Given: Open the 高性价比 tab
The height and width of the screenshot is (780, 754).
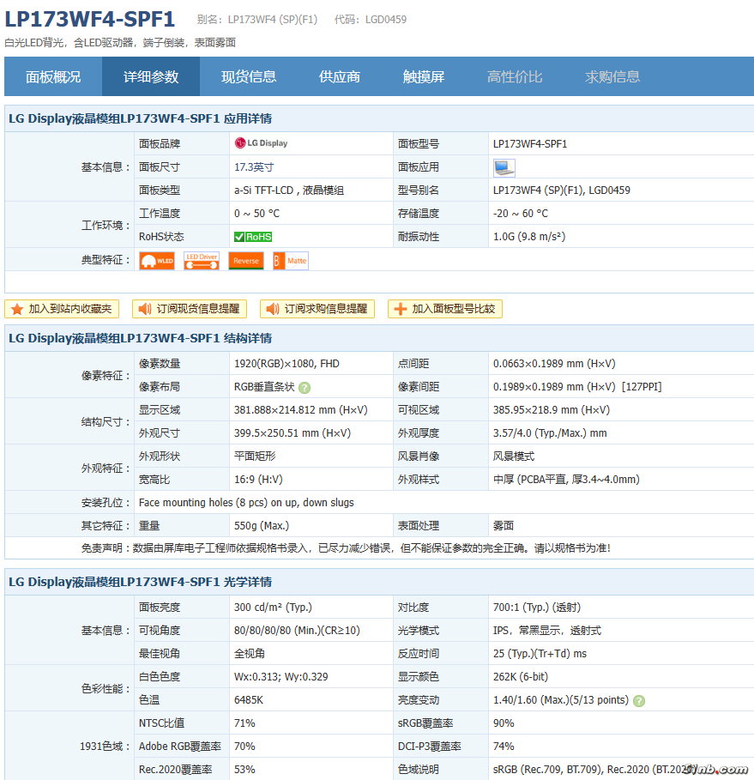Looking at the screenshot, I should (515, 76).
